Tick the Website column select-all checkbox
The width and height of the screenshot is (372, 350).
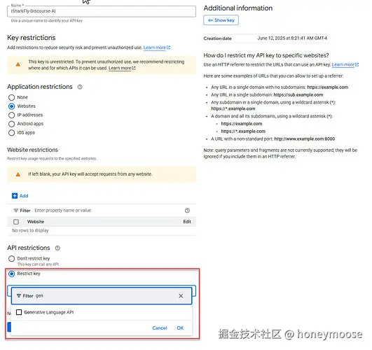pos(16,222)
